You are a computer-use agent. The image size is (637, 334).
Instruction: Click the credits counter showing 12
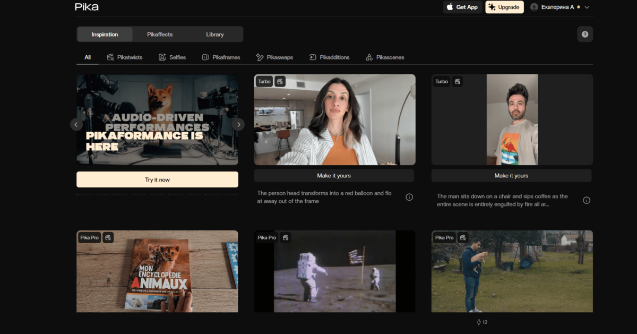click(x=482, y=322)
